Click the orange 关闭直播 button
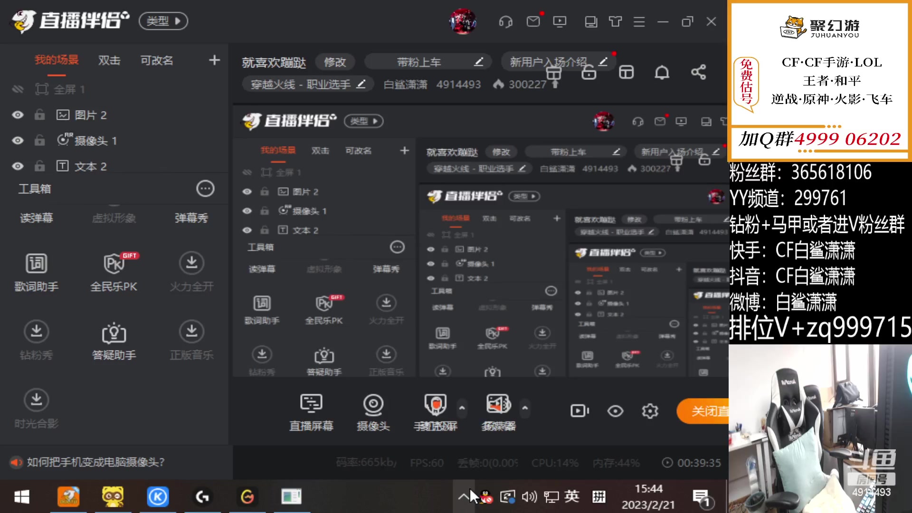 point(703,411)
